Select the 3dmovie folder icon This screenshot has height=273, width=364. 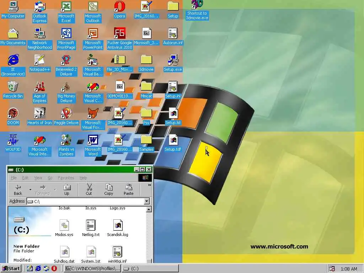[x=146, y=63]
